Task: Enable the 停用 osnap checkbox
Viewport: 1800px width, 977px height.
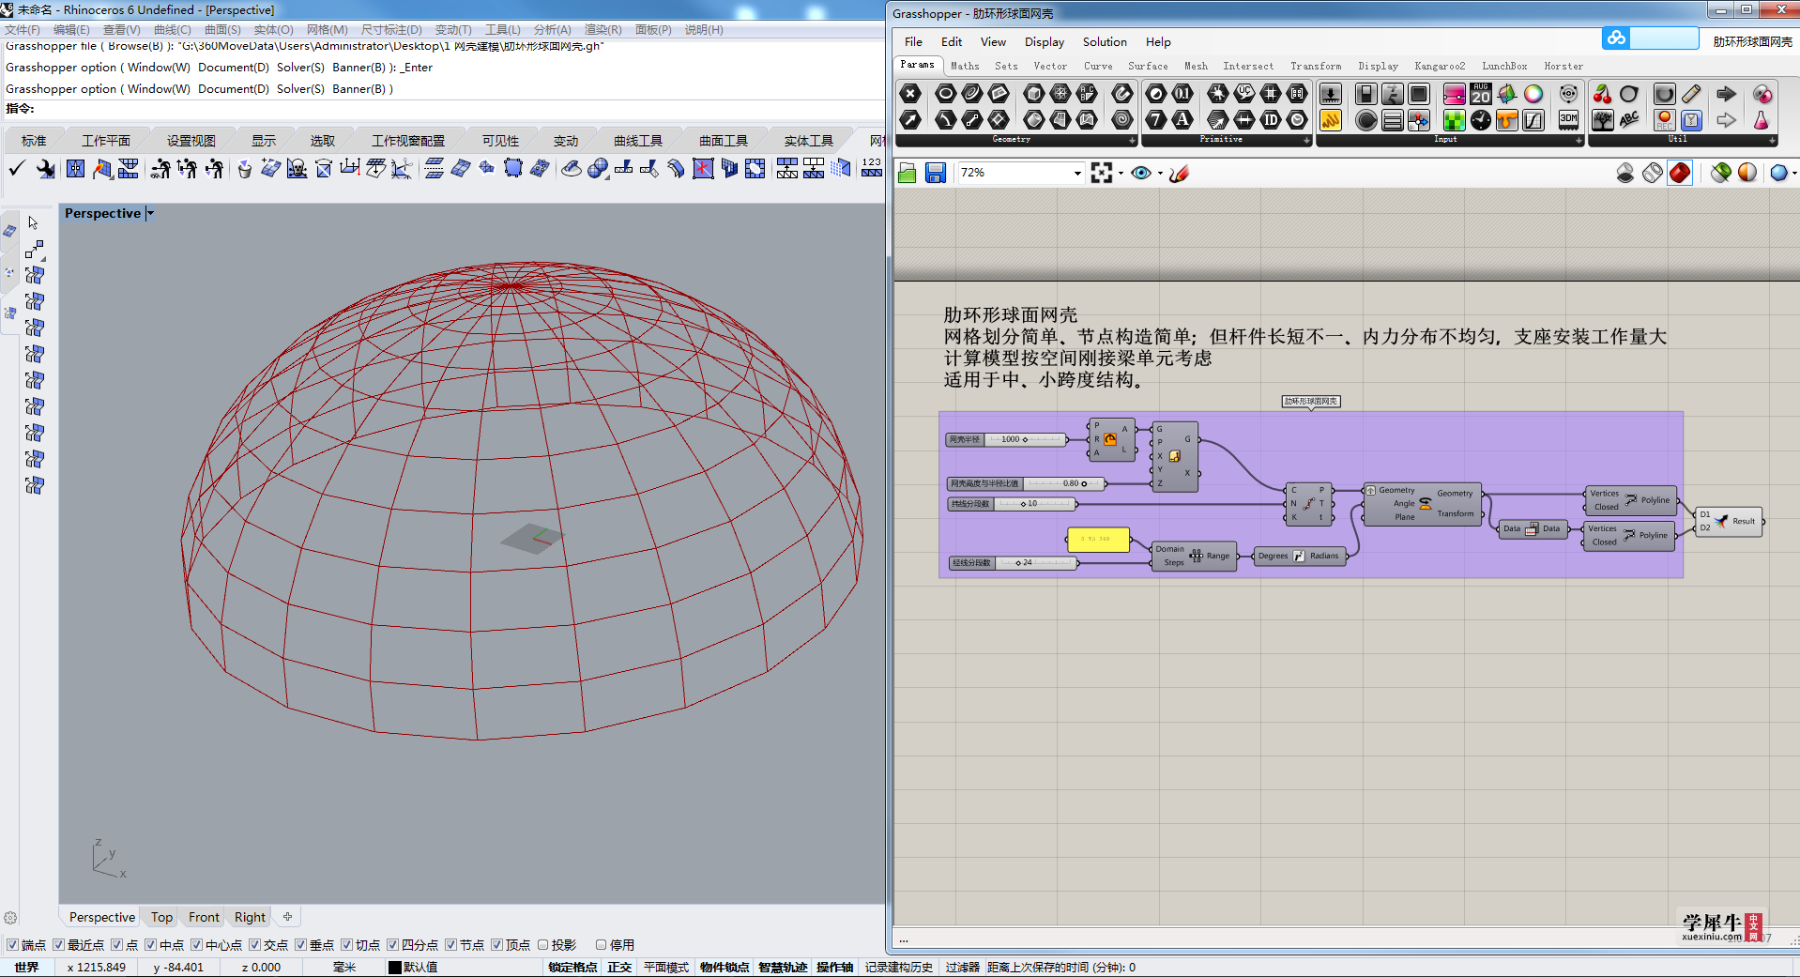Action: (x=601, y=945)
